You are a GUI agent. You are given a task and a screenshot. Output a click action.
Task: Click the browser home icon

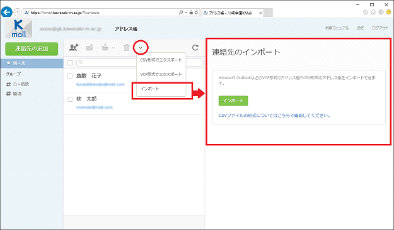click(x=366, y=12)
